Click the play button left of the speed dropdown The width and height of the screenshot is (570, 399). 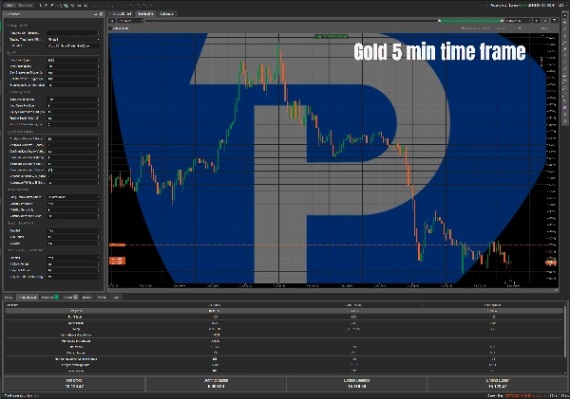point(112,21)
